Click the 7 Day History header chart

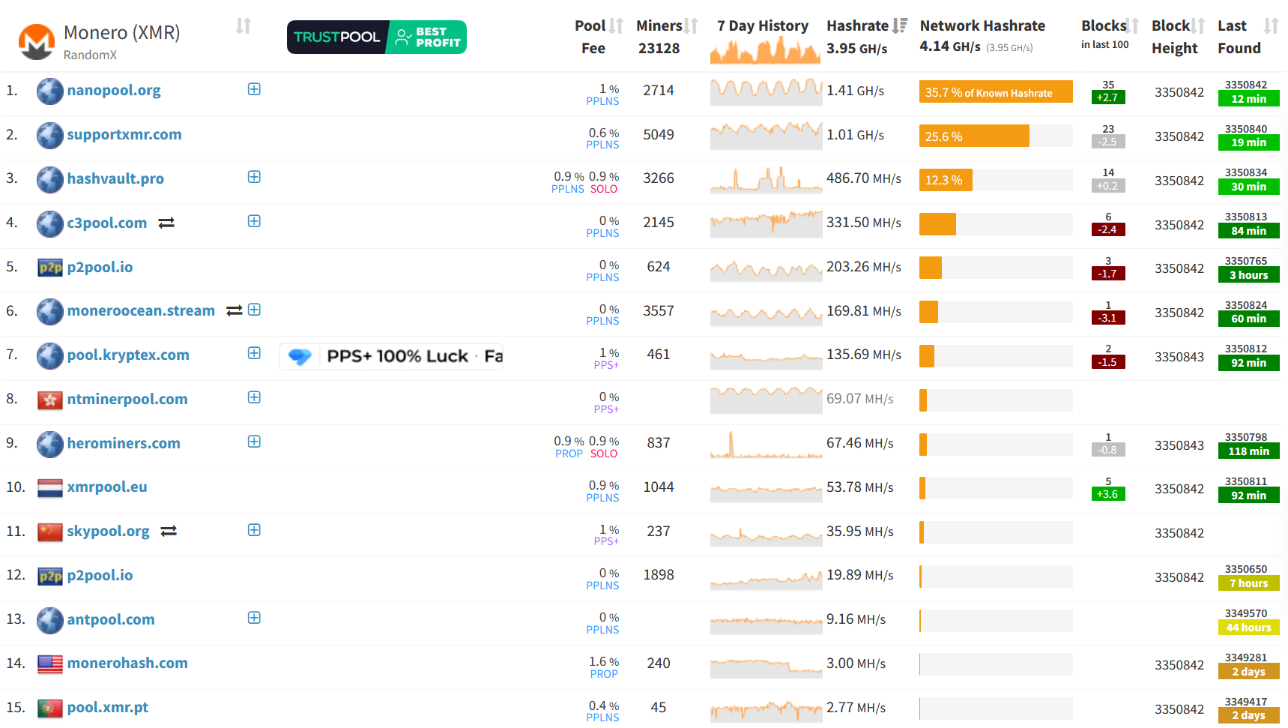[x=765, y=51]
